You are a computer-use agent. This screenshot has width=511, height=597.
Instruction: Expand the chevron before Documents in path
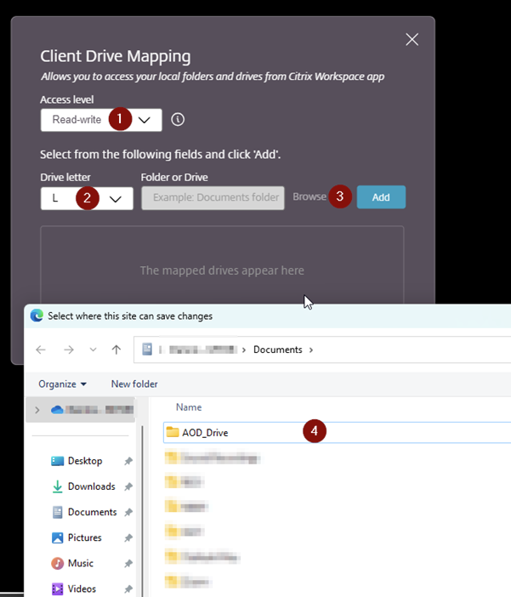(x=244, y=350)
